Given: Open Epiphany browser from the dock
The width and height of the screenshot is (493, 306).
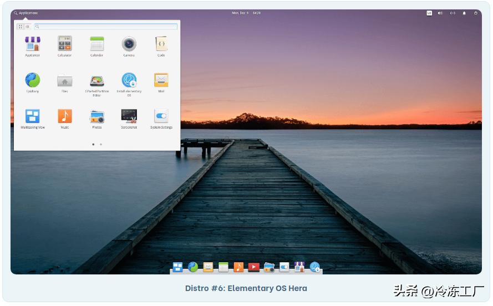Looking at the screenshot, I should click(x=193, y=267).
